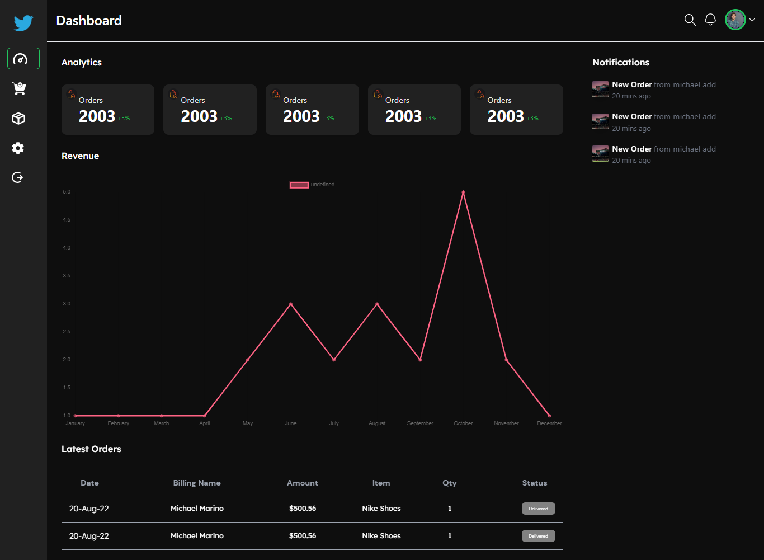Screen dimensions: 764x560
Task: Click the pink legend swatch above the Revenue chart
Action: (299, 185)
